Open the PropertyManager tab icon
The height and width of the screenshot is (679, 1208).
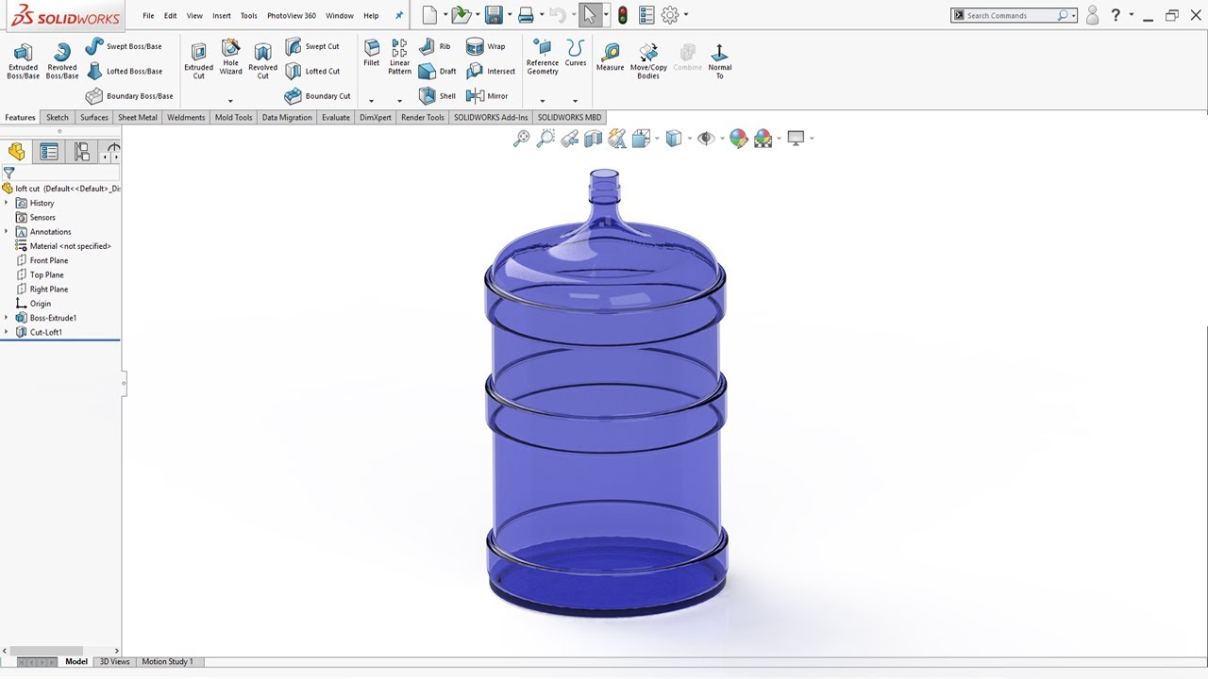(49, 152)
